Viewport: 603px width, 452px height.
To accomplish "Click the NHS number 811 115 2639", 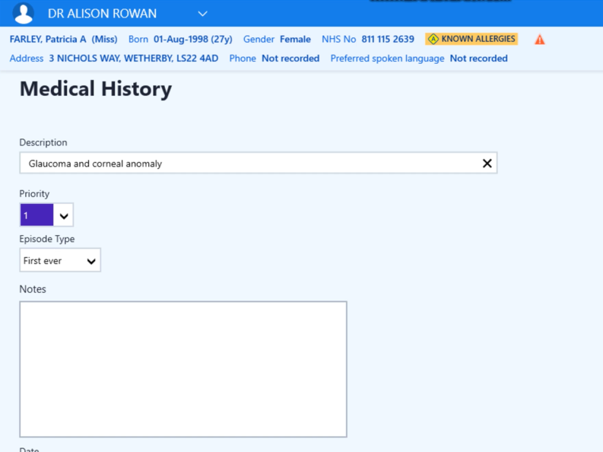I will point(388,40).
